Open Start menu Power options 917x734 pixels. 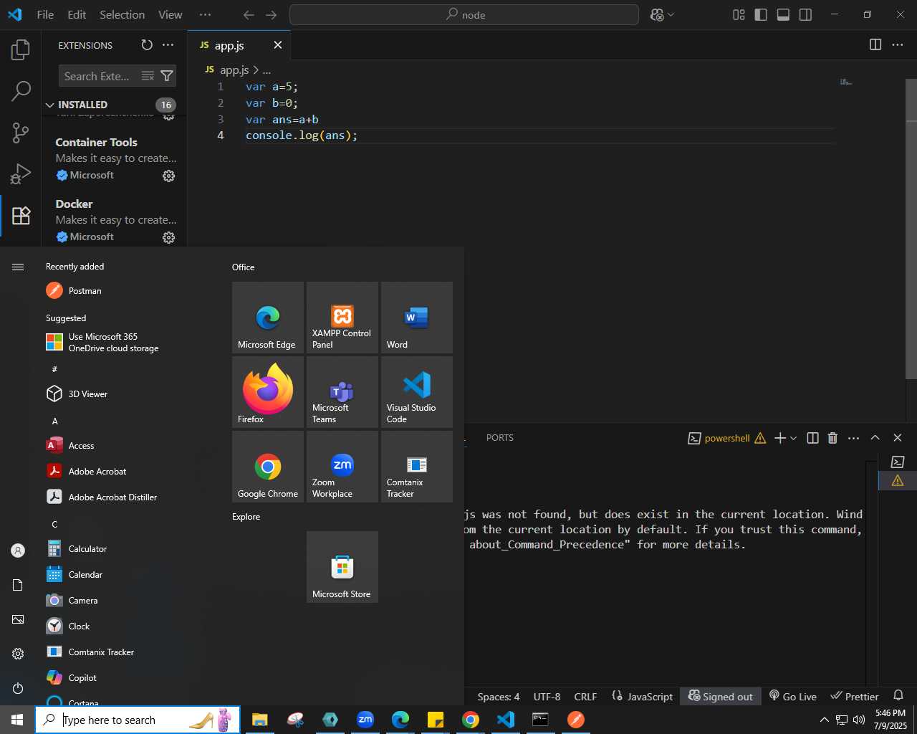point(18,688)
